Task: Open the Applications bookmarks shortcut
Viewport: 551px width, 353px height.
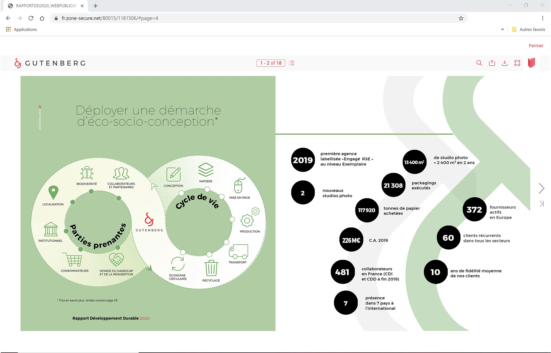Action: [22, 29]
